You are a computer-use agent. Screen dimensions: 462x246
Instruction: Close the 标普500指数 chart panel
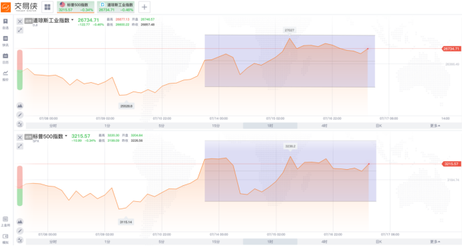tap(20, 138)
